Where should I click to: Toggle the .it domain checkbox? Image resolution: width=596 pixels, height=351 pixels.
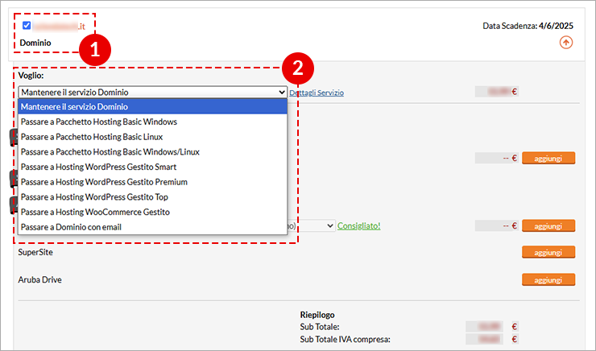point(27,26)
